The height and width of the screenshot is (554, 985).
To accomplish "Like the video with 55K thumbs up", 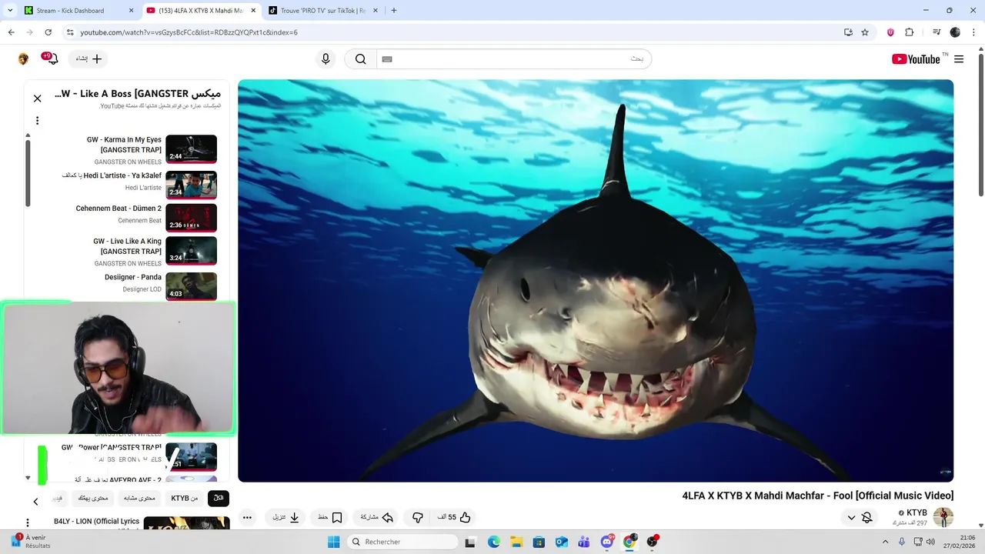I will coord(455,518).
